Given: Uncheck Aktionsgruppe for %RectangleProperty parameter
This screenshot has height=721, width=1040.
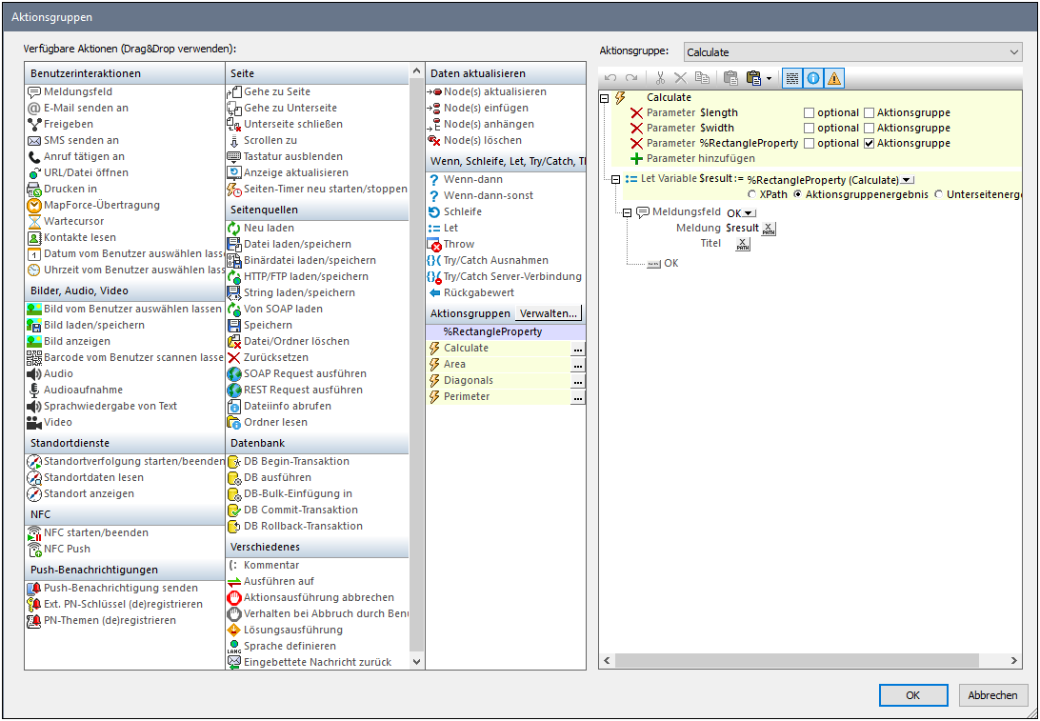Looking at the screenshot, I should tap(869, 144).
